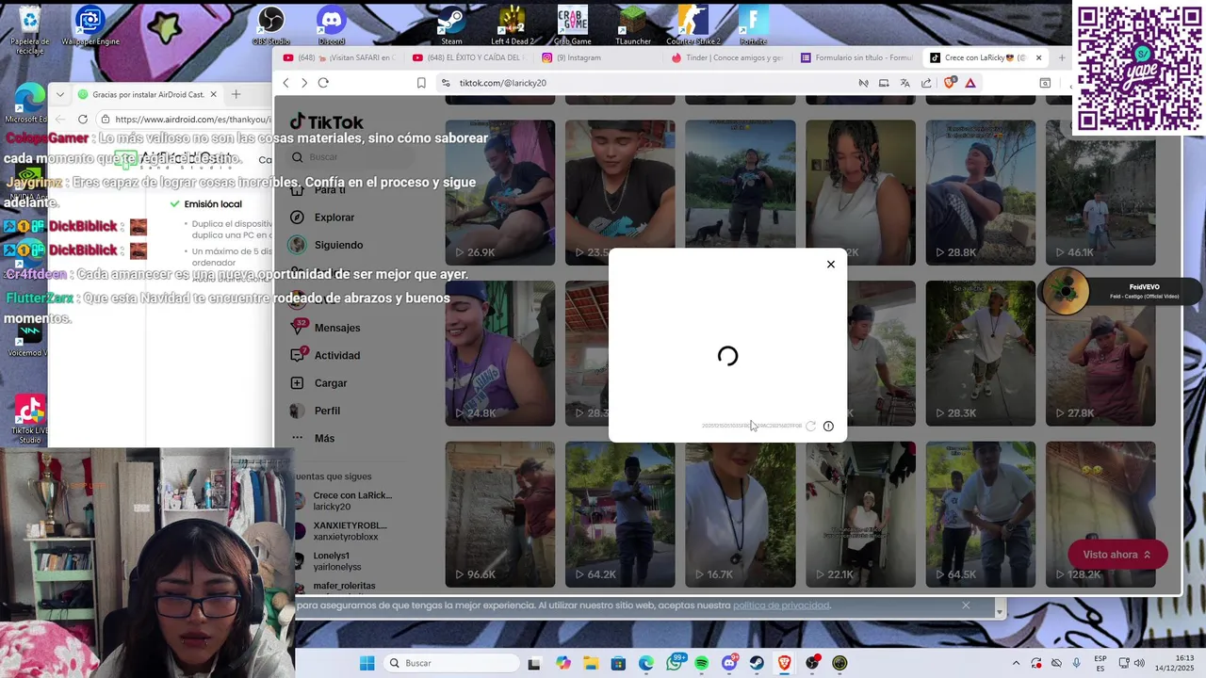1206x678 pixels.
Task: Open the video with 26.9K views
Action: 500,192
